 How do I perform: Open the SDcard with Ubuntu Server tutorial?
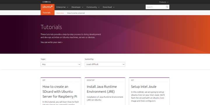coord(60,92)
